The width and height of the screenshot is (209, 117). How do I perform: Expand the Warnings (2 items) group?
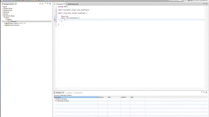[x=55, y=101]
